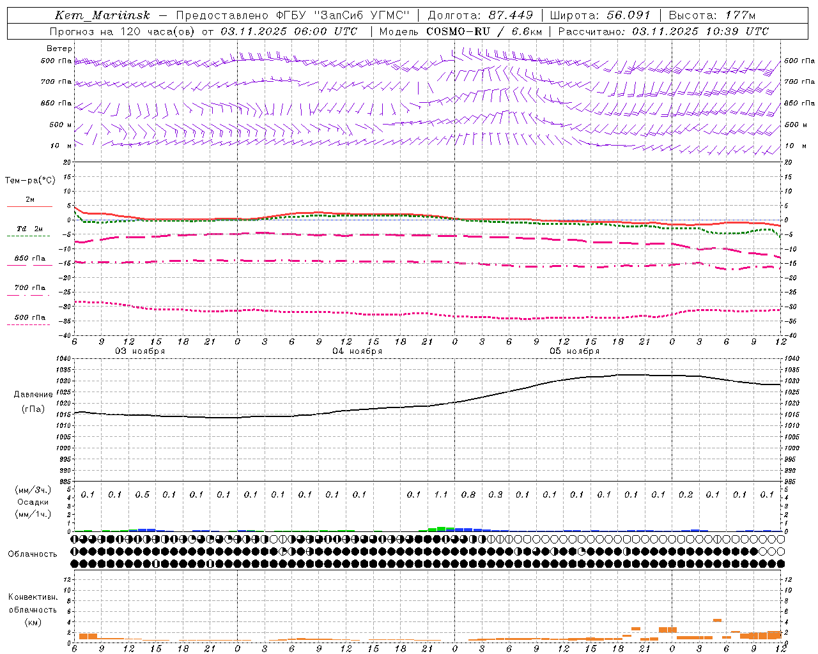Click the '0.8' precipitation value
The image size is (818, 654).
[468, 495]
